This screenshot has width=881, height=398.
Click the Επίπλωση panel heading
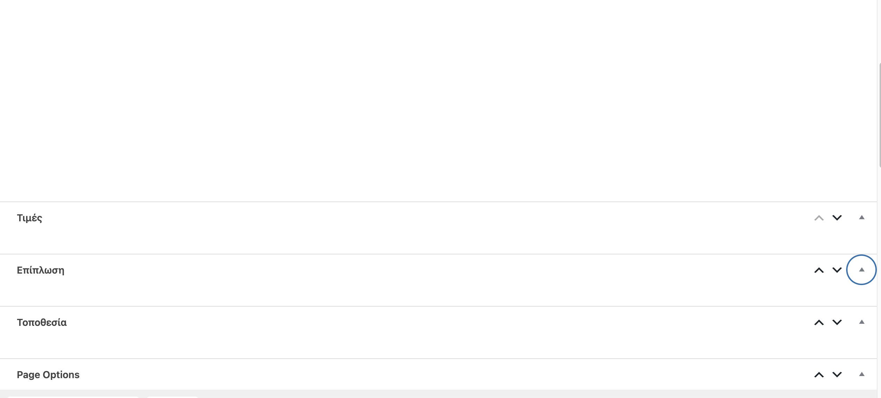click(40, 270)
